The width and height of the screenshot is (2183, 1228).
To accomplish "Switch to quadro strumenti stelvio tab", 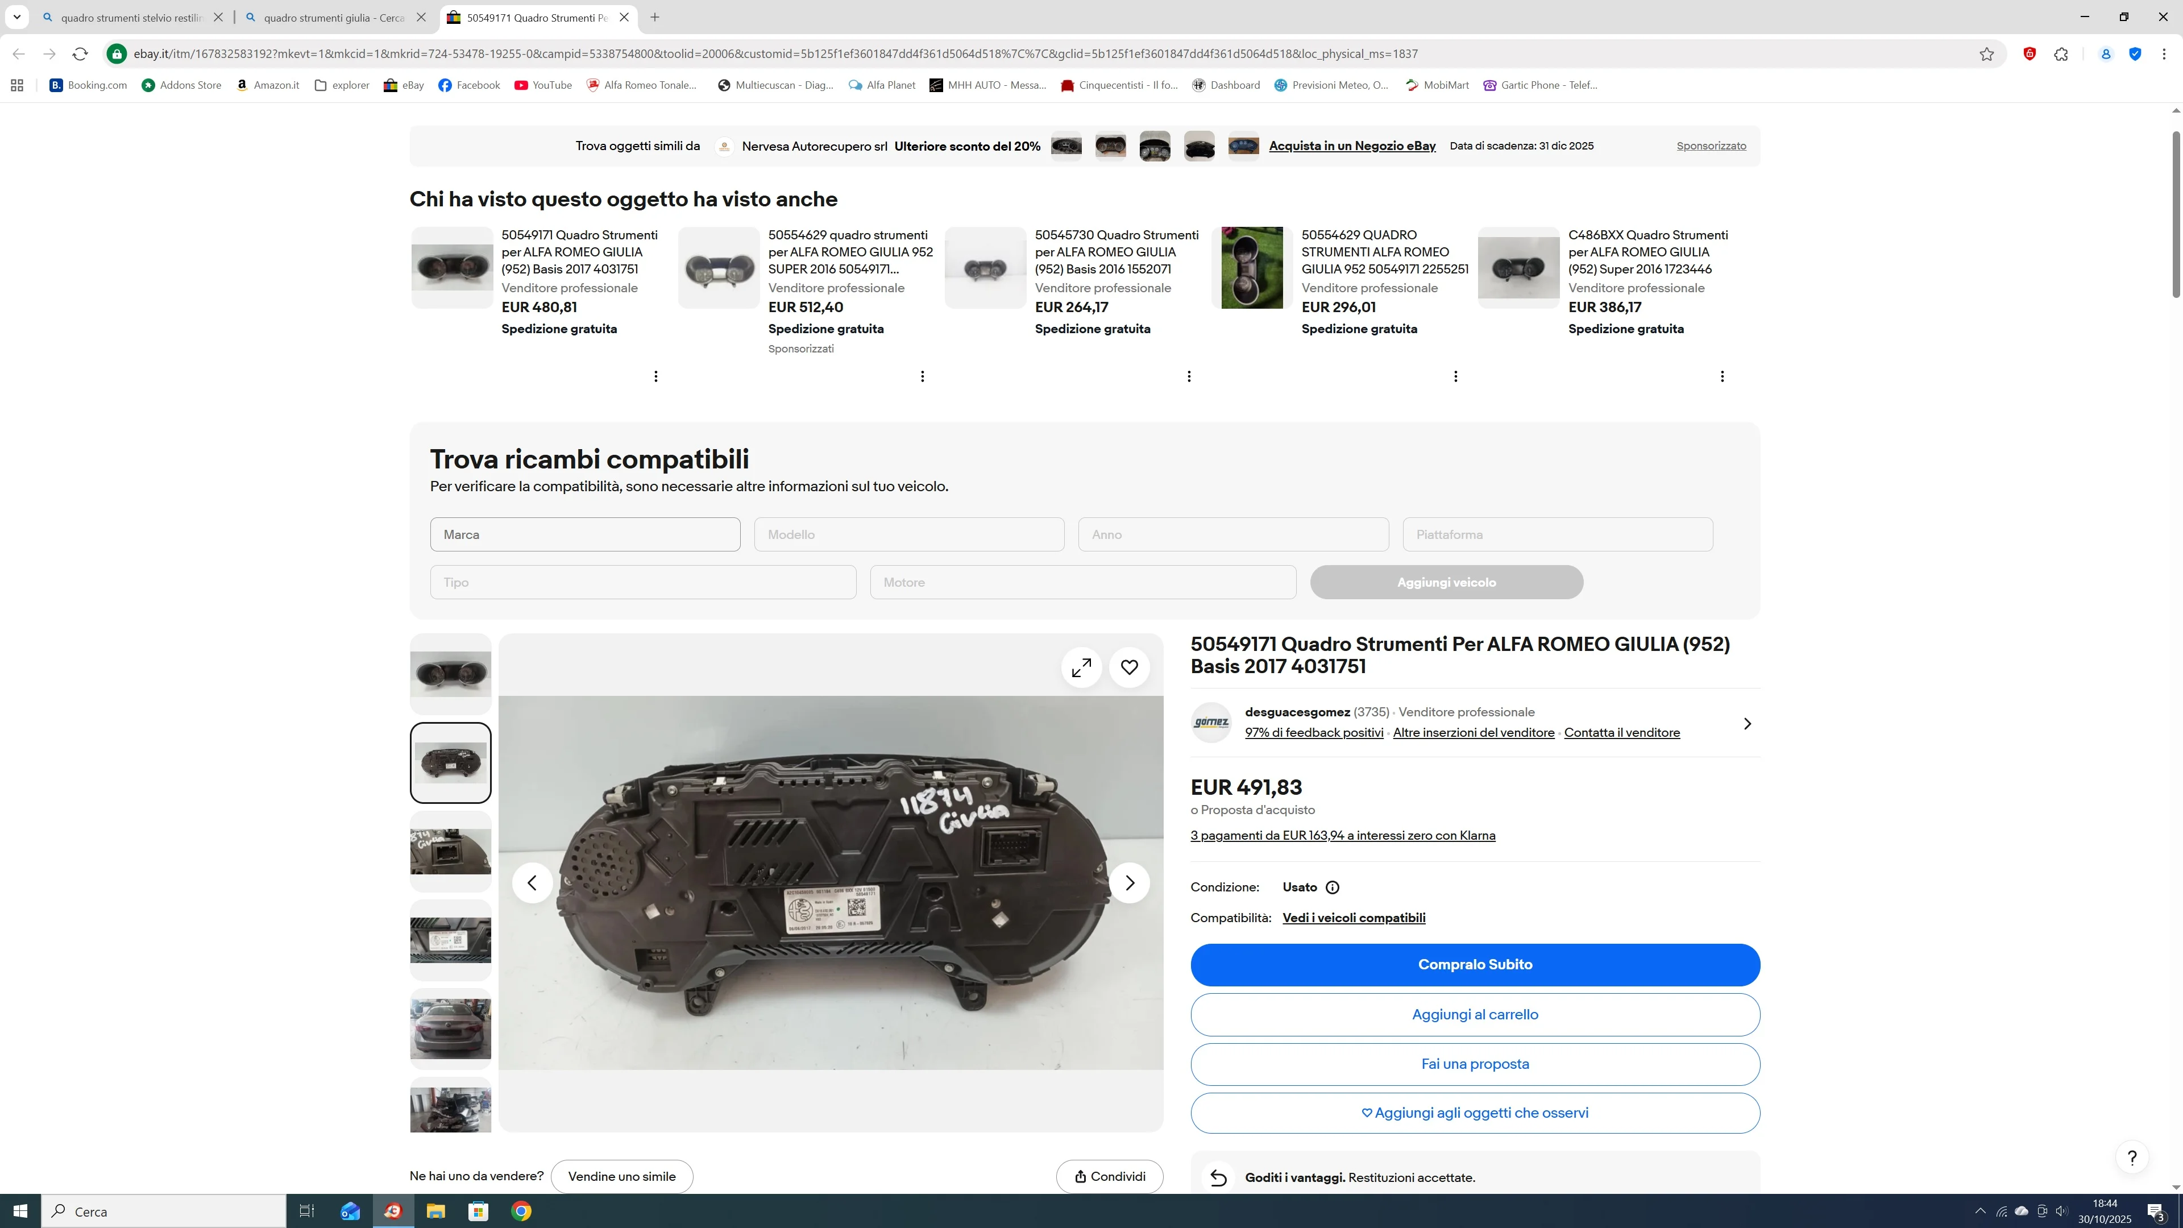I will pyautogui.click(x=131, y=18).
